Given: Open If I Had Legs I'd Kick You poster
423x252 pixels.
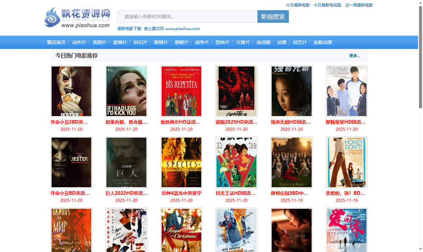Looking at the screenshot, I should point(126,91).
